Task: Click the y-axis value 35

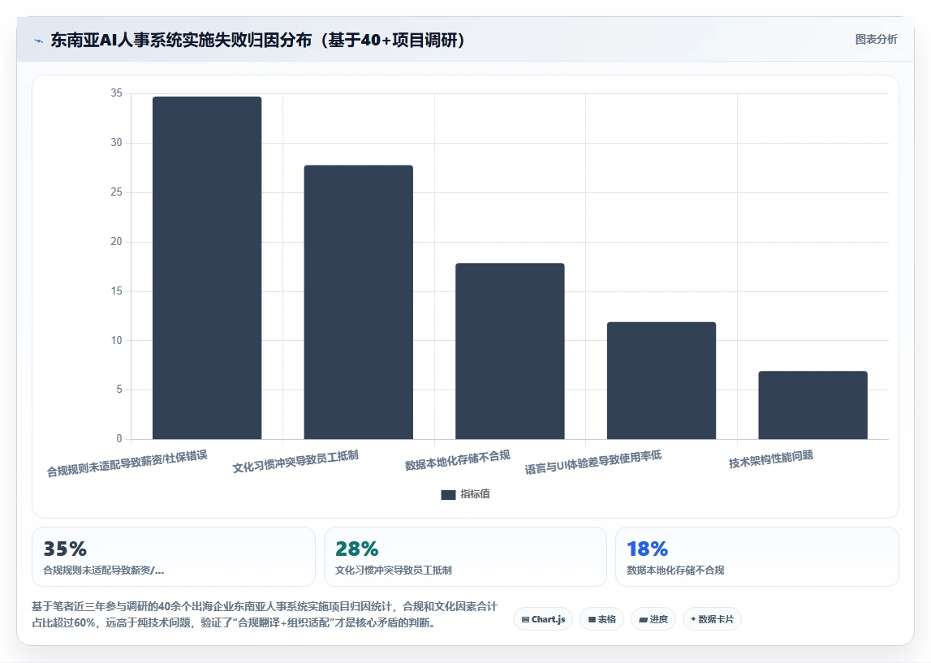Action: coord(116,93)
